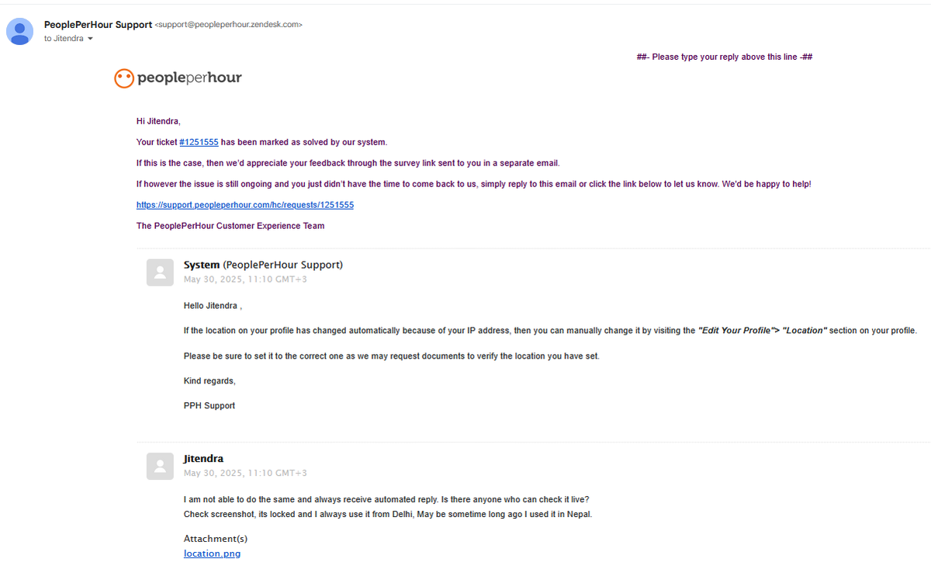The image size is (931, 583).
Task: Click the support@peopleperhour.zendesk.com email address
Action: coord(229,25)
